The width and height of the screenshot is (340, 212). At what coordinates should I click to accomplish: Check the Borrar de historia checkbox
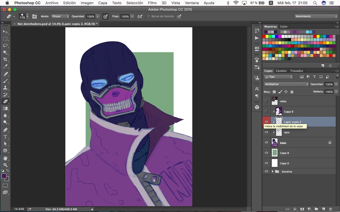[148, 16]
